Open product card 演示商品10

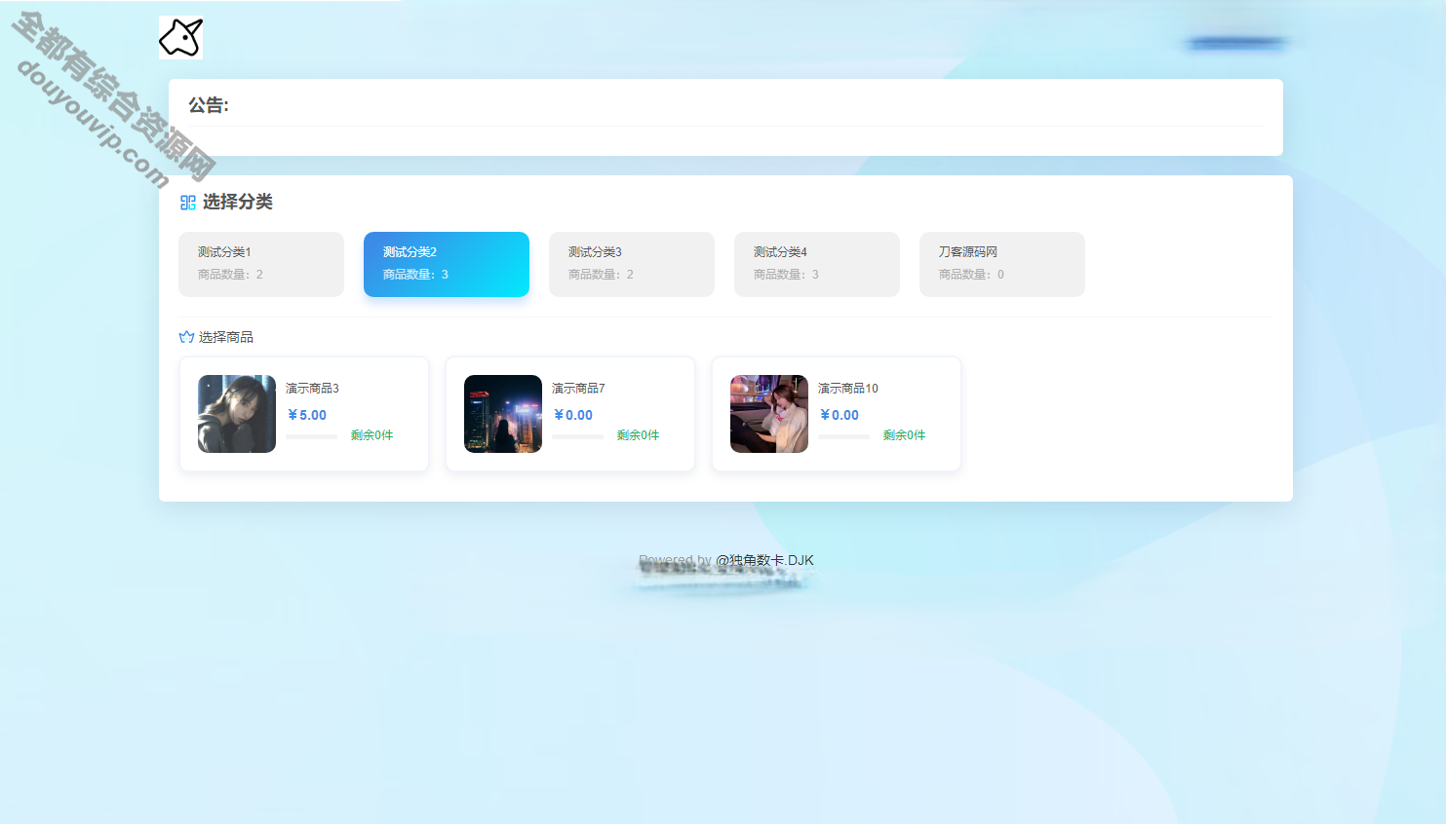click(837, 414)
